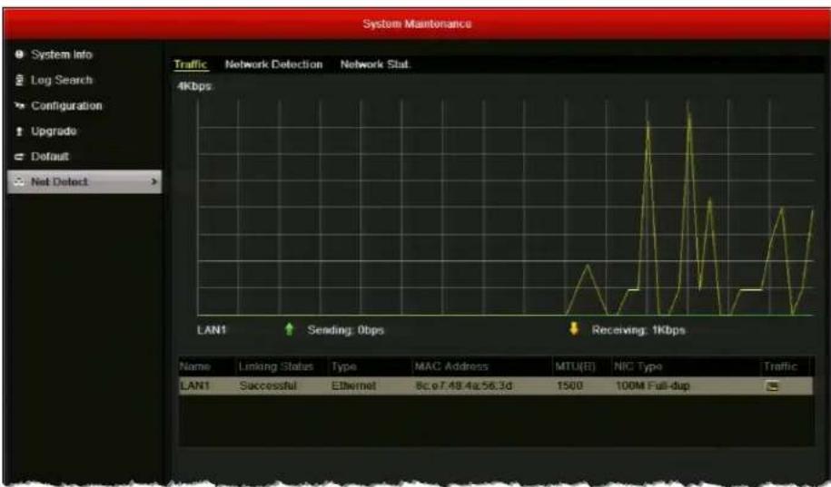Click the green Sending arrow icon
831x487 pixels.
click(x=289, y=329)
